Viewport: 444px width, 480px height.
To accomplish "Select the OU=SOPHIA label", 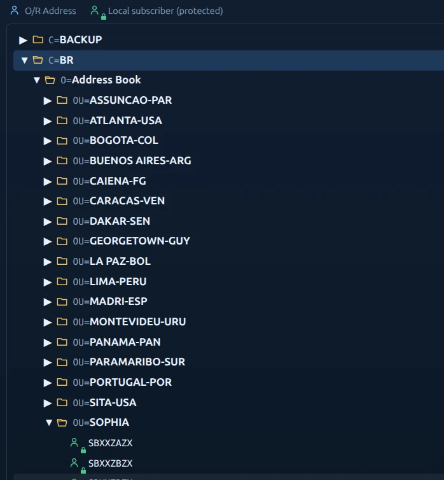I will click(101, 423).
